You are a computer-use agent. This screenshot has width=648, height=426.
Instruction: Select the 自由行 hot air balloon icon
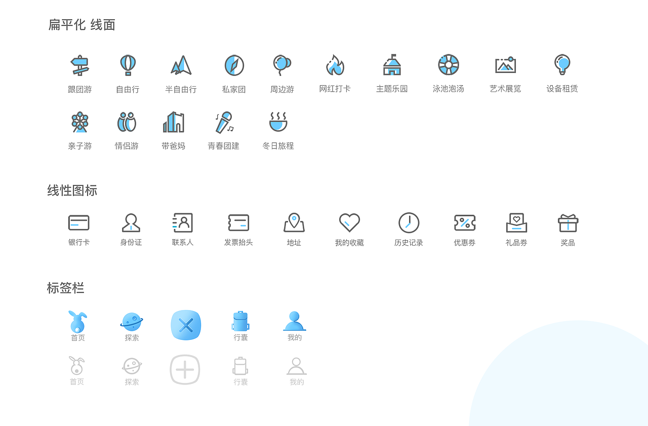[x=128, y=65]
